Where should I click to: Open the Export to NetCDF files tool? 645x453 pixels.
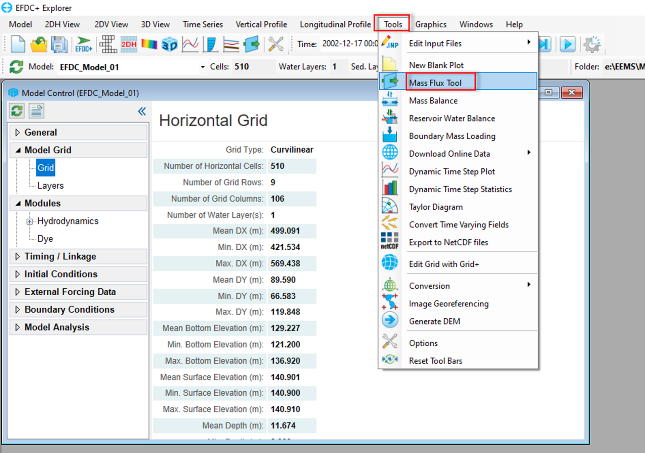pyautogui.click(x=448, y=242)
